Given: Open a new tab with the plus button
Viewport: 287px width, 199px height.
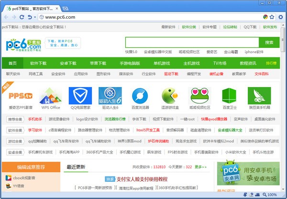Looking at the screenshot, I should click(x=65, y=9).
